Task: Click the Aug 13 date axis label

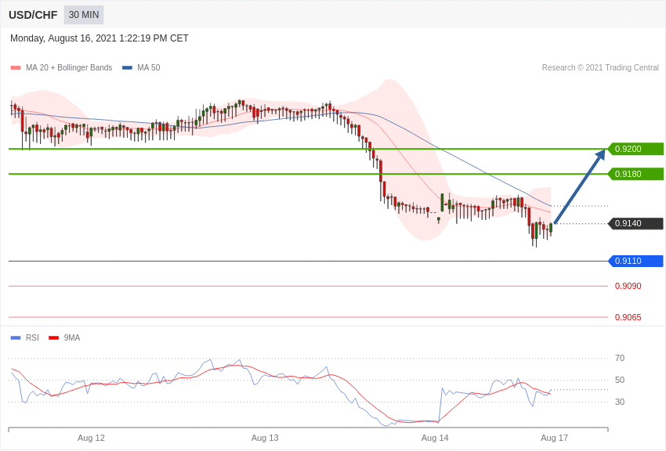Action: point(265,438)
